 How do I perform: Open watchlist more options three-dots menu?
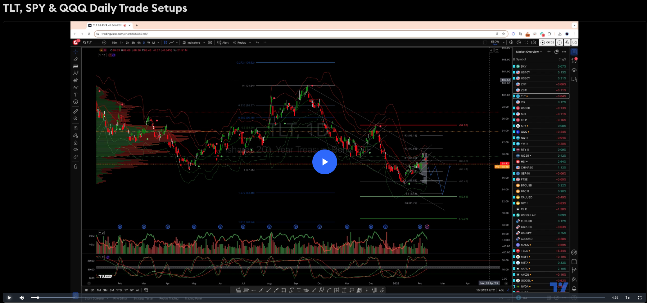[564, 52]
